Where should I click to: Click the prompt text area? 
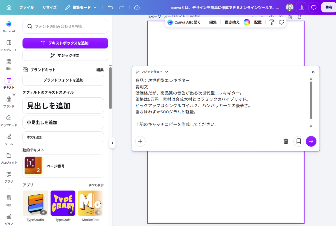pos(221,102)
